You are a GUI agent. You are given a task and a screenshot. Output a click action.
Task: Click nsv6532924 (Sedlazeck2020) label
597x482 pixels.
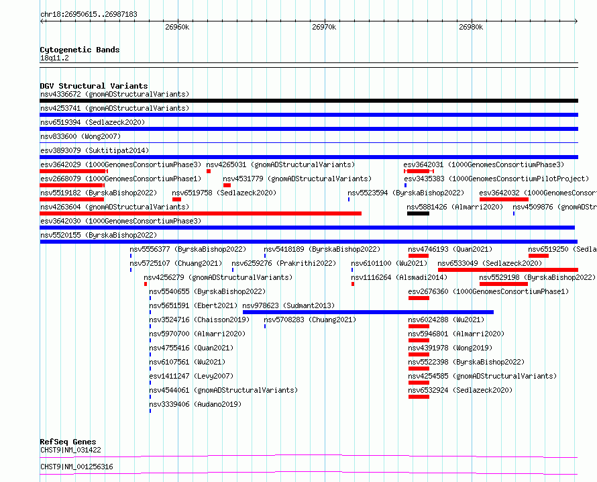pos(460,390)
